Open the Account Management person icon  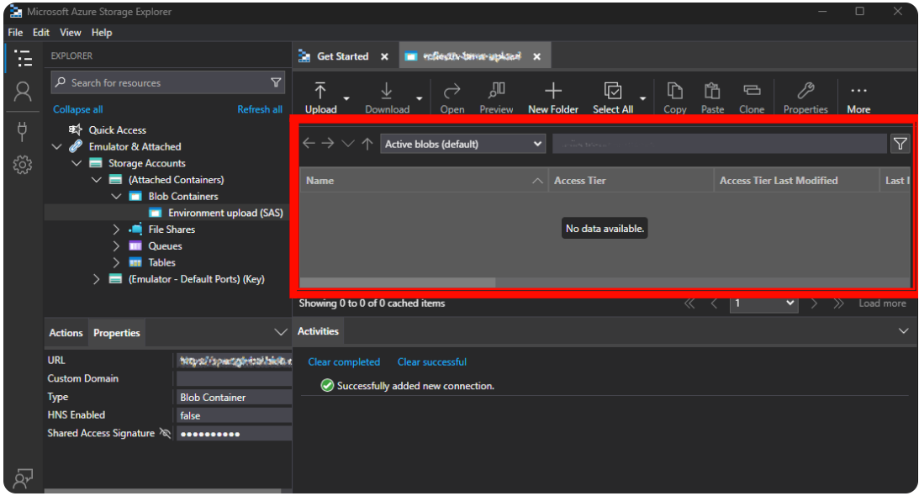point(23,92)
